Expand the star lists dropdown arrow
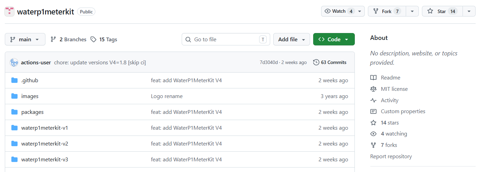 [x=469, y=11]
